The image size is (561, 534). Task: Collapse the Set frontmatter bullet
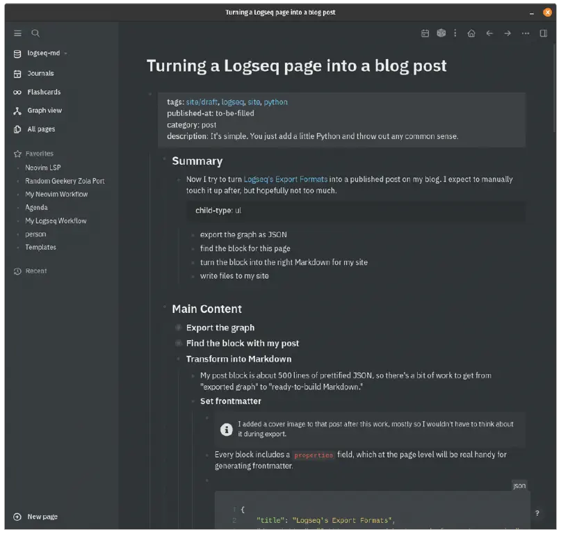(x=193, y=401)
